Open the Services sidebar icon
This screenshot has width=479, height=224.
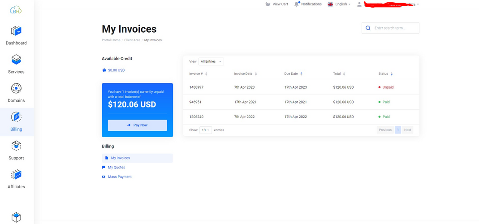click(x=16, y=59)
